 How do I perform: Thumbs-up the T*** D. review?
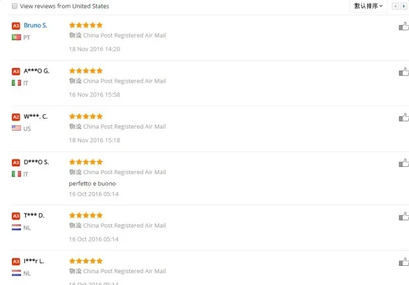404,216
